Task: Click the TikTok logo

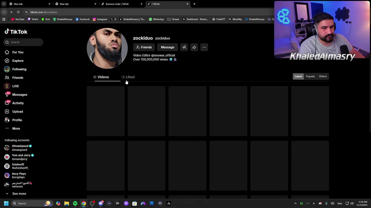Action: [16, 31]
